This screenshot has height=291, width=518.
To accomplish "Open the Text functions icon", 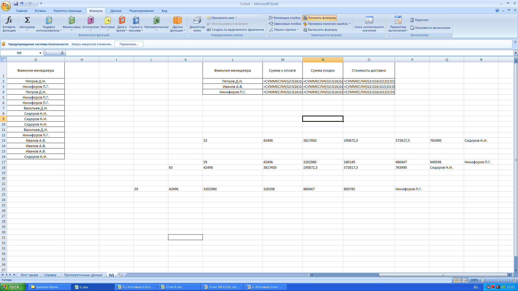I will click(107, 20).
